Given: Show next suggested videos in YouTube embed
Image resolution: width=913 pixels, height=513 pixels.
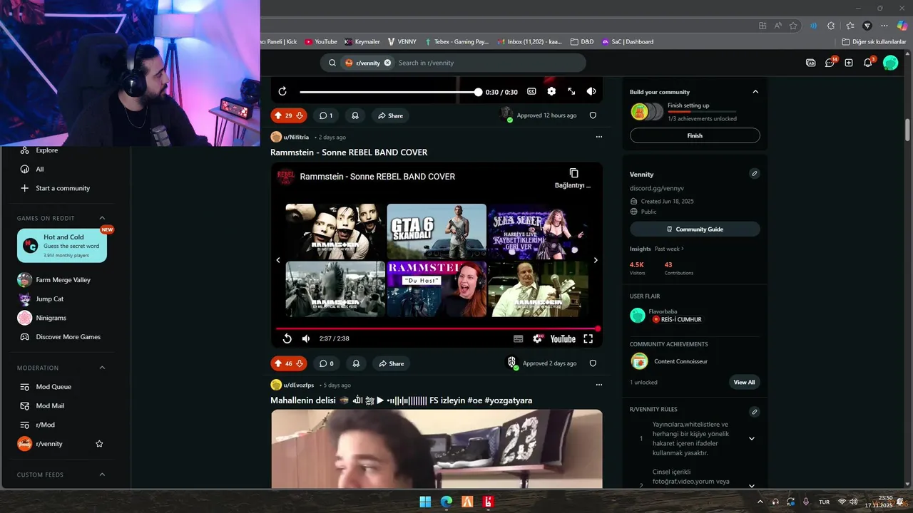Looking at the screenshot, I should tap(596, 260).
